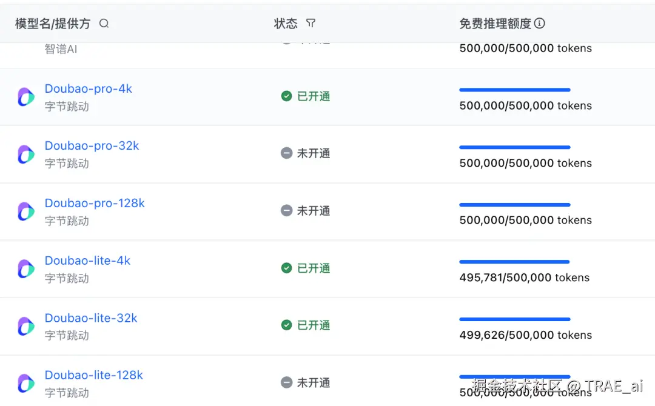Click the Doubao-pro-4k provider logo
The image size is (655, 406).
point(25,96)
